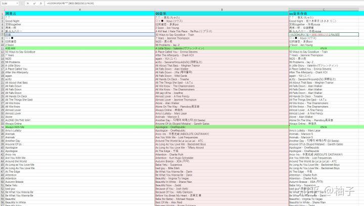Screen dimensions: 364x206
Task: Select 'Are You With Me' in column A
Action: point(80,158)
